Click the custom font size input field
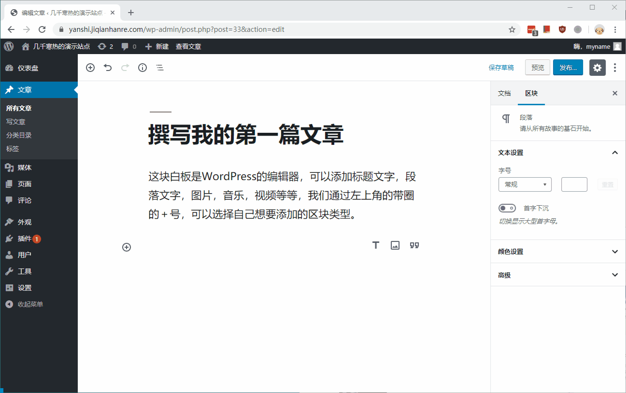This screenshot has width=626, height=393. tap(574, 184)
